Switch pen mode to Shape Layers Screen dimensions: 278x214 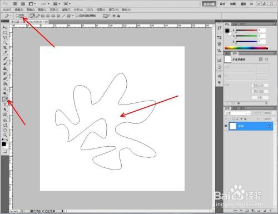point(17,16)
